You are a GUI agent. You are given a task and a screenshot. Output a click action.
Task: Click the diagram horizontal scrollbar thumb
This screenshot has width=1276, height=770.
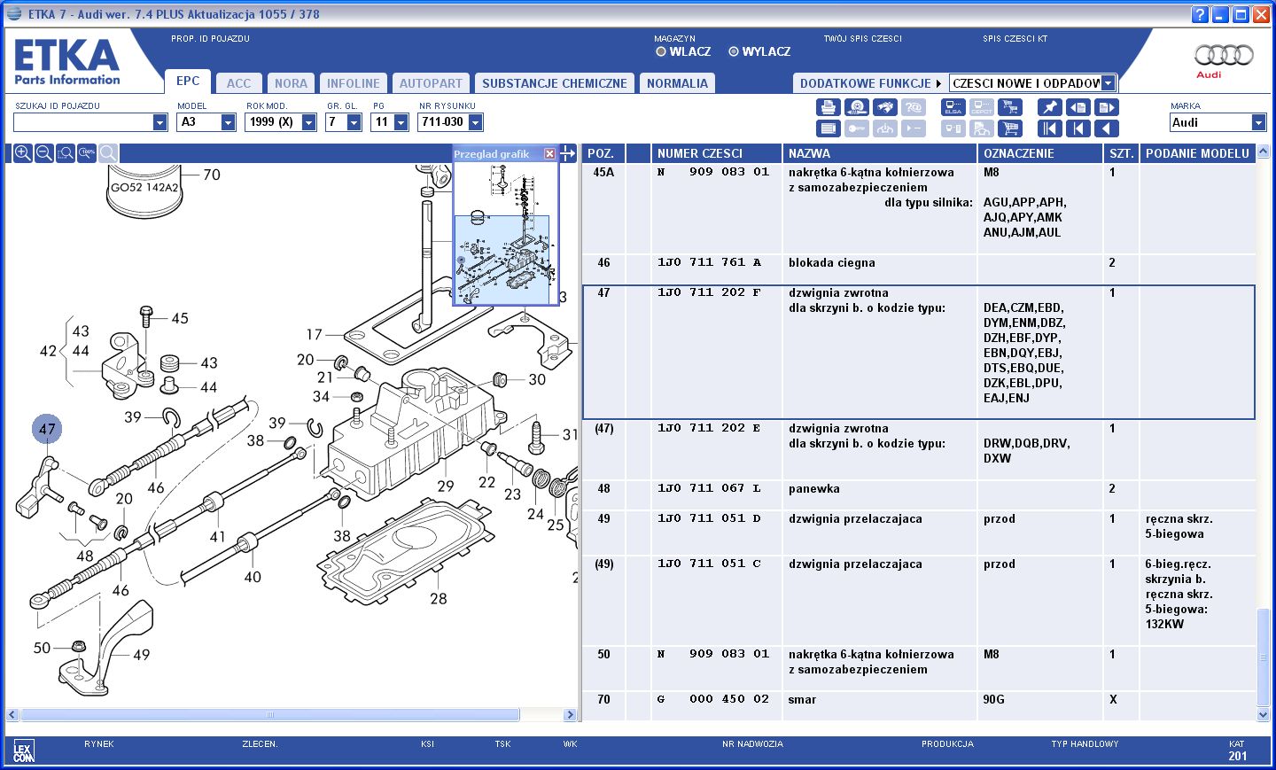pyautogui.click(x=270, y=714)
